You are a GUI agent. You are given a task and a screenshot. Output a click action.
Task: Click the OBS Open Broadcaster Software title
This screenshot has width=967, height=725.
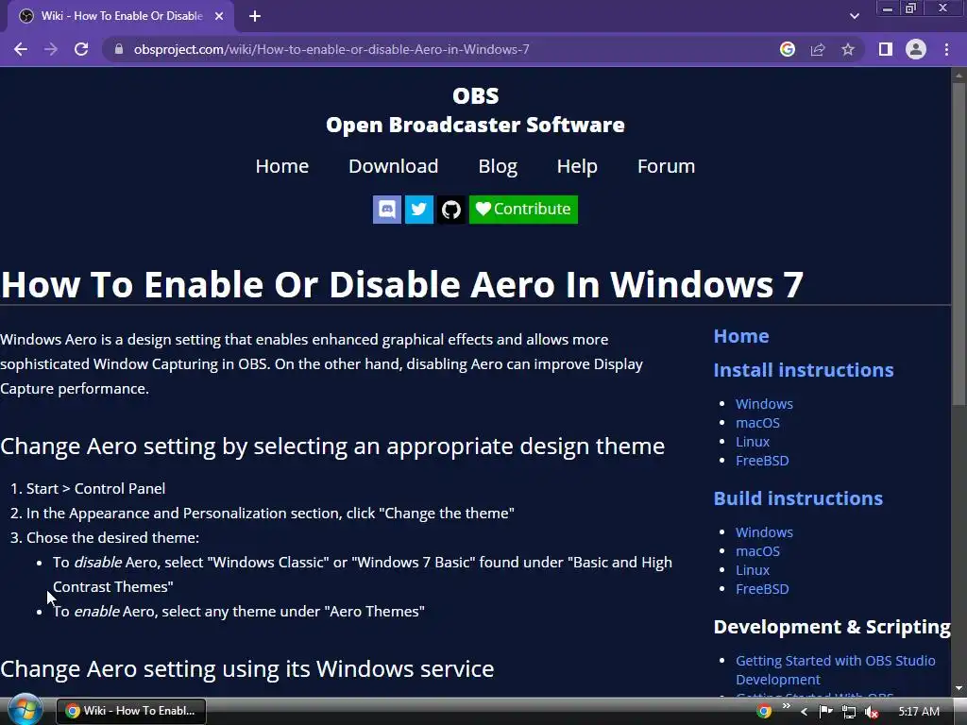(476, 110)
